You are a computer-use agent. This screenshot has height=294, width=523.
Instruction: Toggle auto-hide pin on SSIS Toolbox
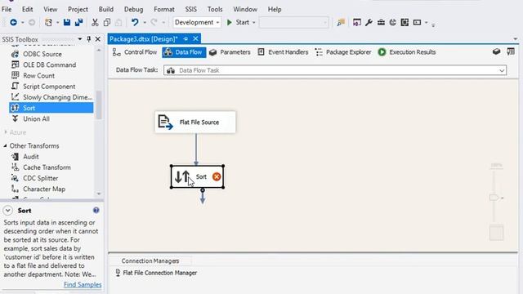pos(89,39)
